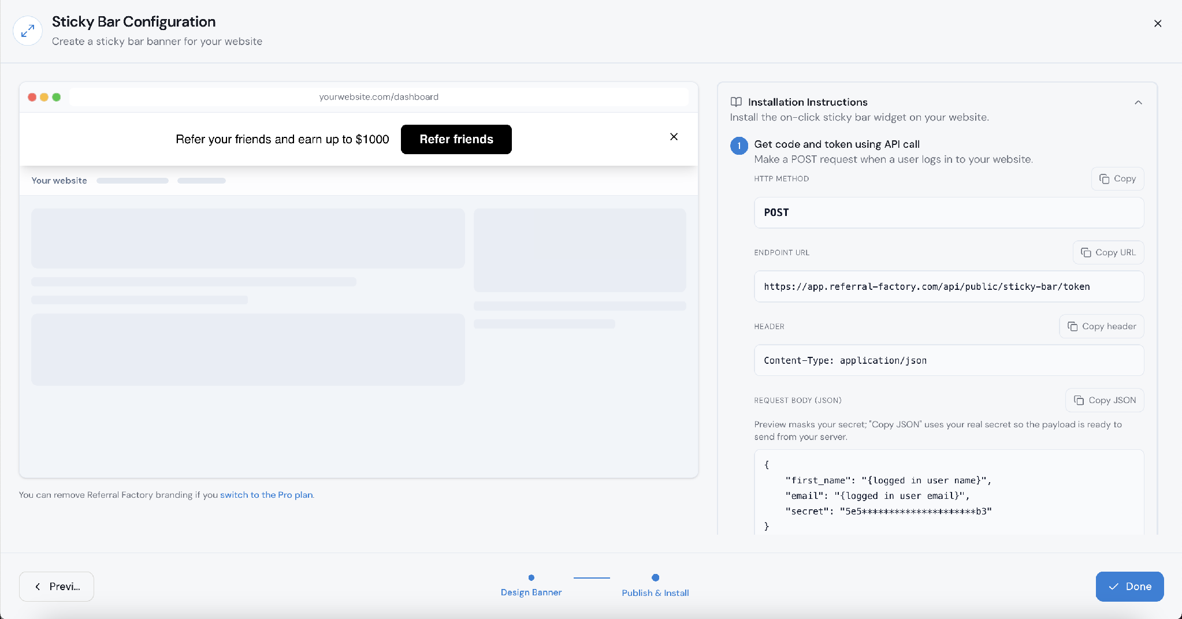Go back with the Previous button
This screenshot has width=1182, height=619.
[x=57, y=587]
